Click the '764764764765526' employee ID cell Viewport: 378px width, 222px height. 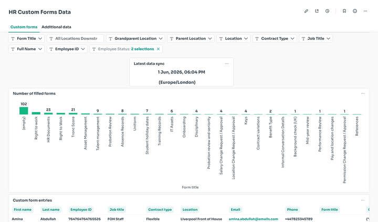click(x=85, y=219)
